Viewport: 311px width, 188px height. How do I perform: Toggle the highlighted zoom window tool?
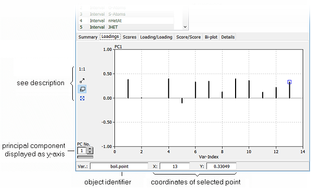pos(82,89)
